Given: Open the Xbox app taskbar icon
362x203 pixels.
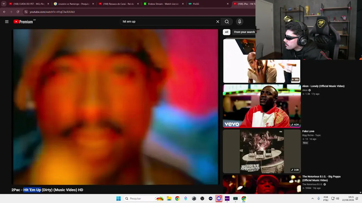Looking at the screenshot, I should tap(235, 198).
